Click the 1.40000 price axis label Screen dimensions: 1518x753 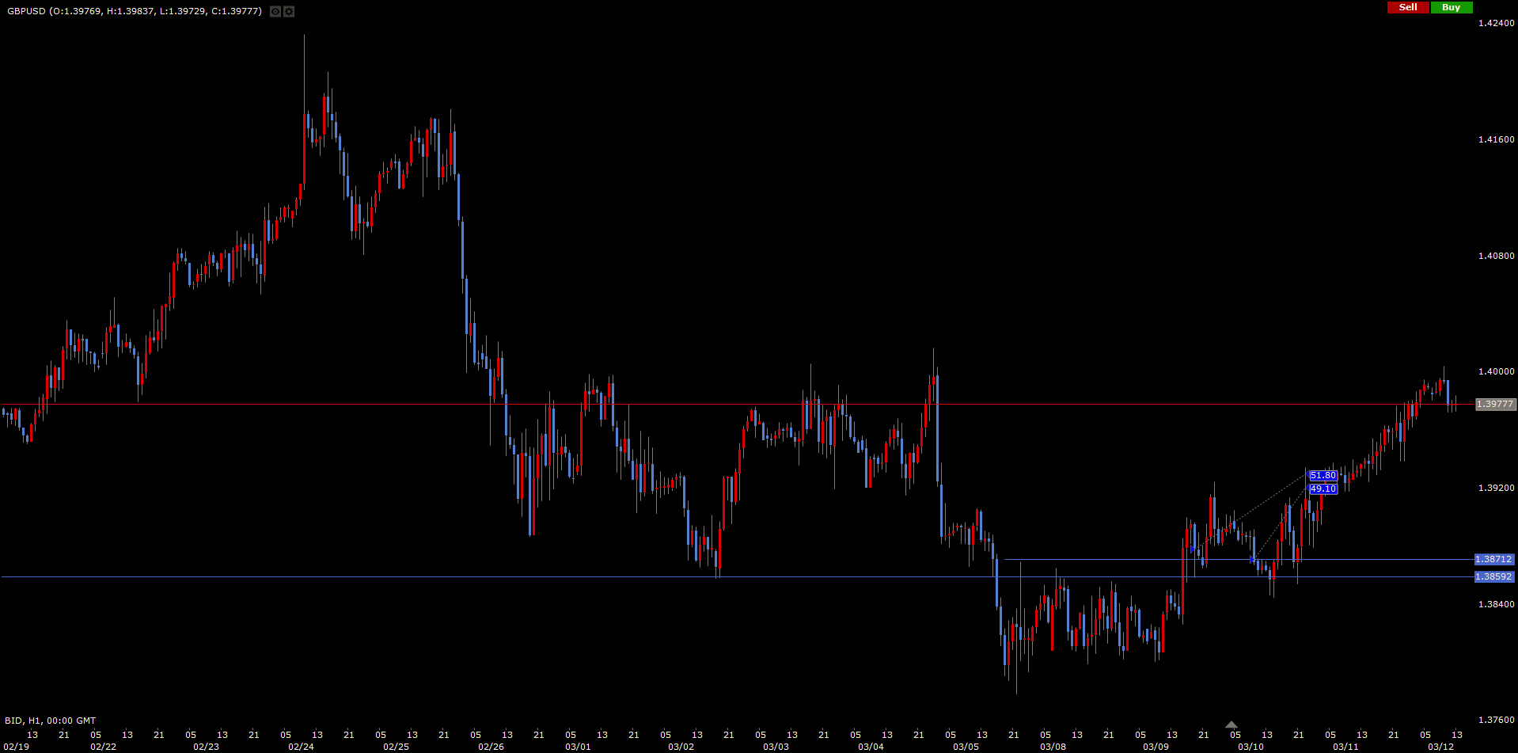[x=1496, y=371]
